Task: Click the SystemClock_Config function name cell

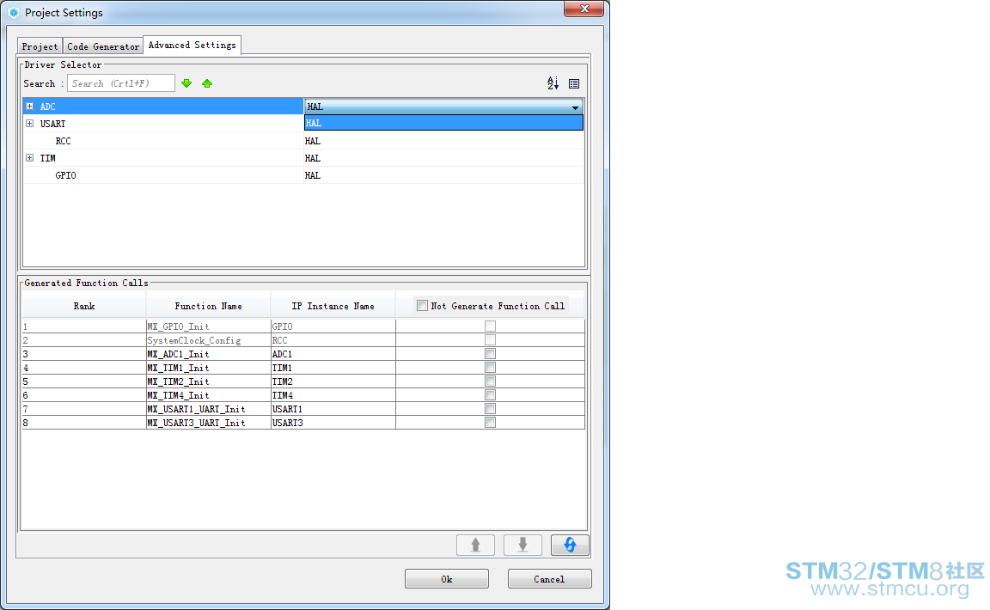Action: pyautogui.click(x=208, y=340)
